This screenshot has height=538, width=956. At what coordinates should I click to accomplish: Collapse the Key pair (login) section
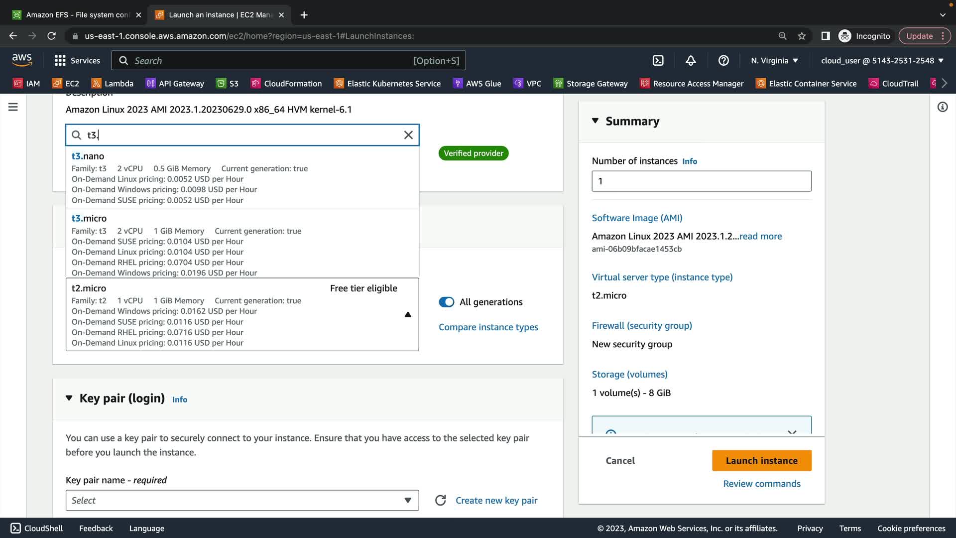coord(69,398)
